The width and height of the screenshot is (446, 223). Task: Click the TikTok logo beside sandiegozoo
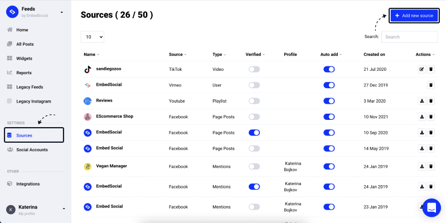(88, 69)
